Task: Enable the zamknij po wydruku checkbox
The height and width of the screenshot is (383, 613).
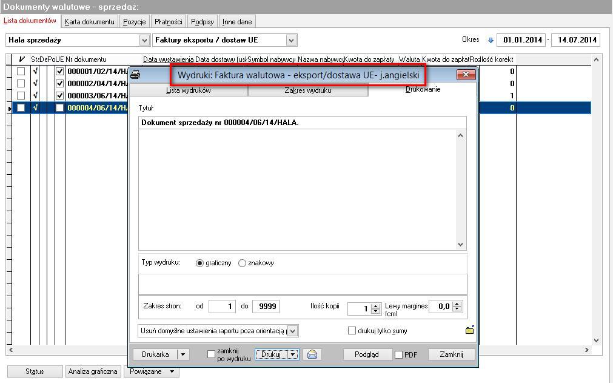Action: coord(211,354)
